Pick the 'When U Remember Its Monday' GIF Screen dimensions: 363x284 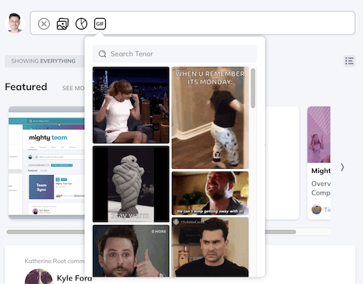210,117
